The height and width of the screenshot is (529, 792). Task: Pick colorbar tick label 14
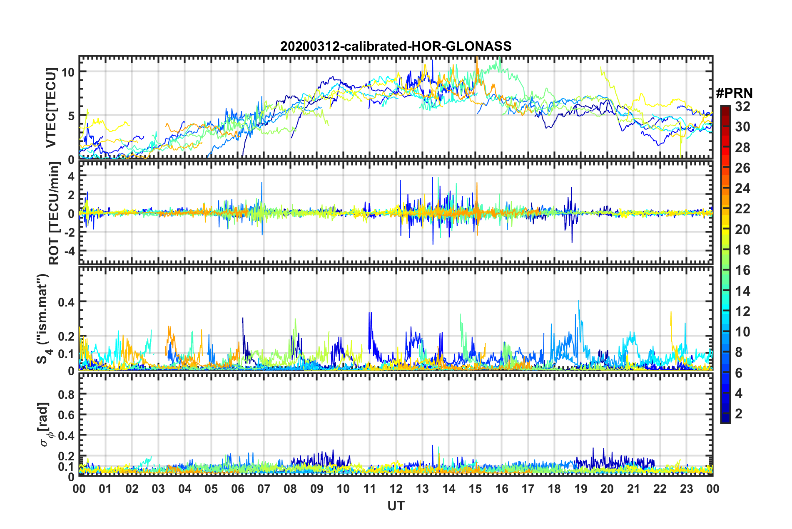742,291
